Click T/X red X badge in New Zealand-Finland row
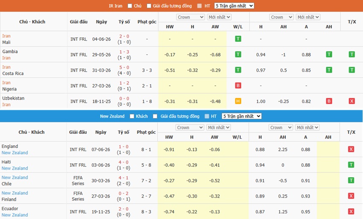 pyautogui.click(x=351, y=196)
